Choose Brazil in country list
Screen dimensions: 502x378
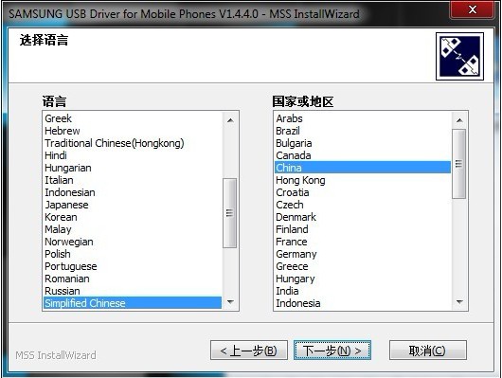pyautogui.click(x=363, y=131)
